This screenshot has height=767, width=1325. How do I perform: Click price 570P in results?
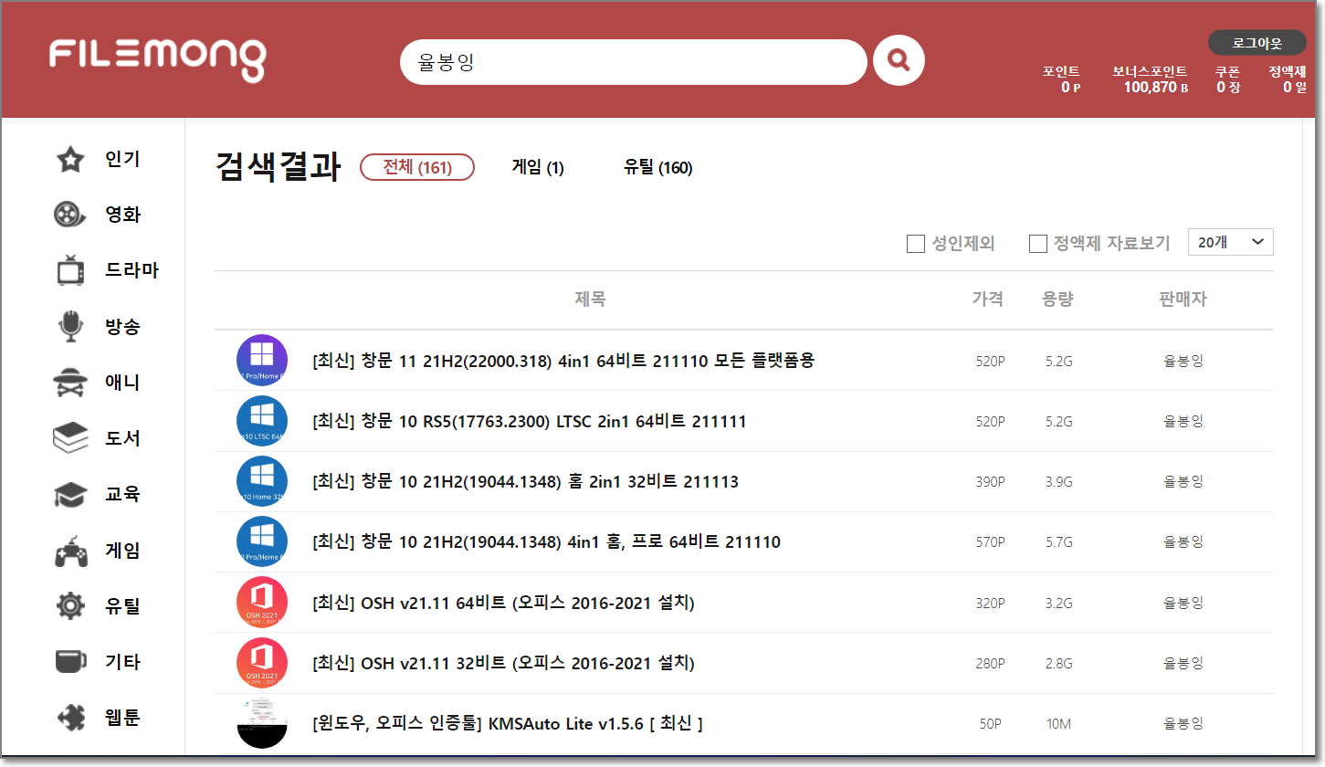990,542
